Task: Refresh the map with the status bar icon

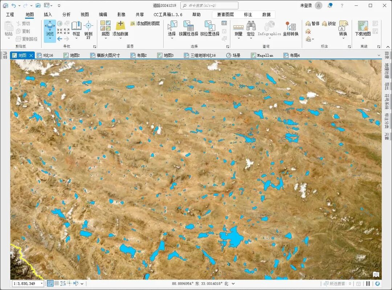Action: [x=377, y=283]
